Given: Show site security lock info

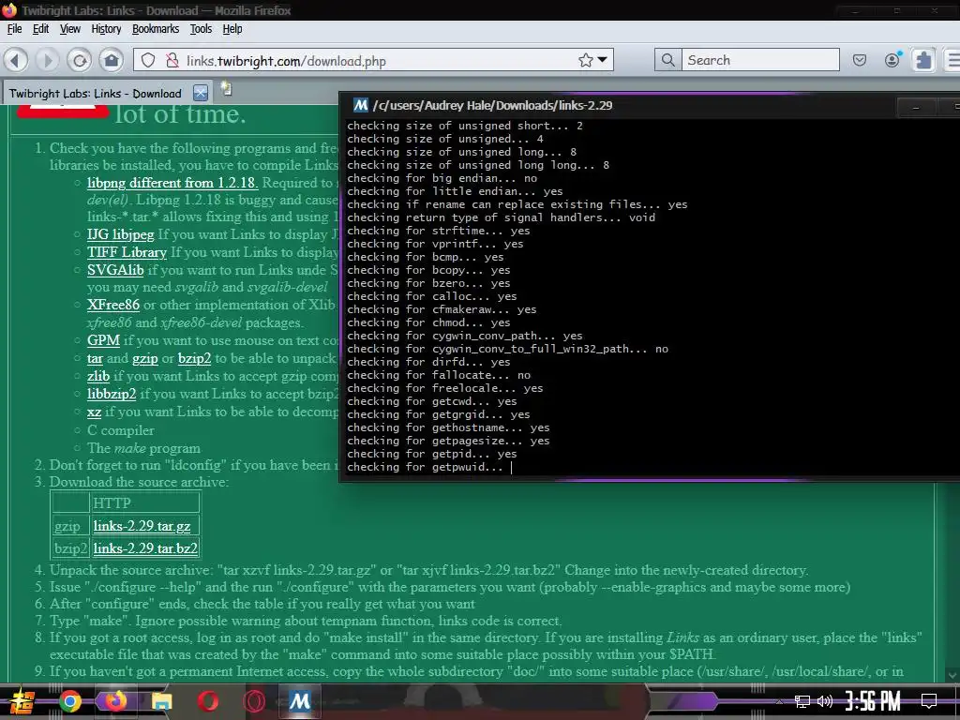Looking at the screenshot, I should click(172, 60).
